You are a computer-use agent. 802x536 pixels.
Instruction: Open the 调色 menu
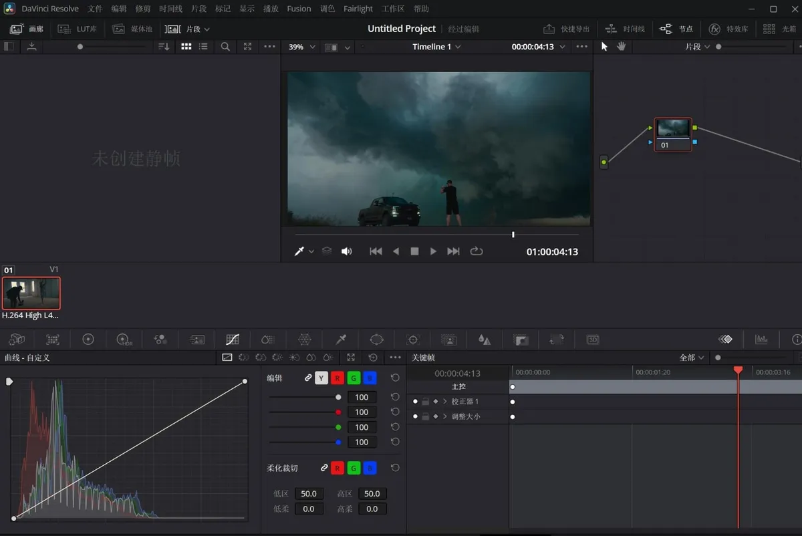pos(327,9)
